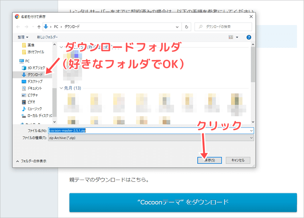Viewport: 304px width, 218px height.
Task: Click "Cocoonテーマ" をダウンロード button
Action: (x=183, y=202)
